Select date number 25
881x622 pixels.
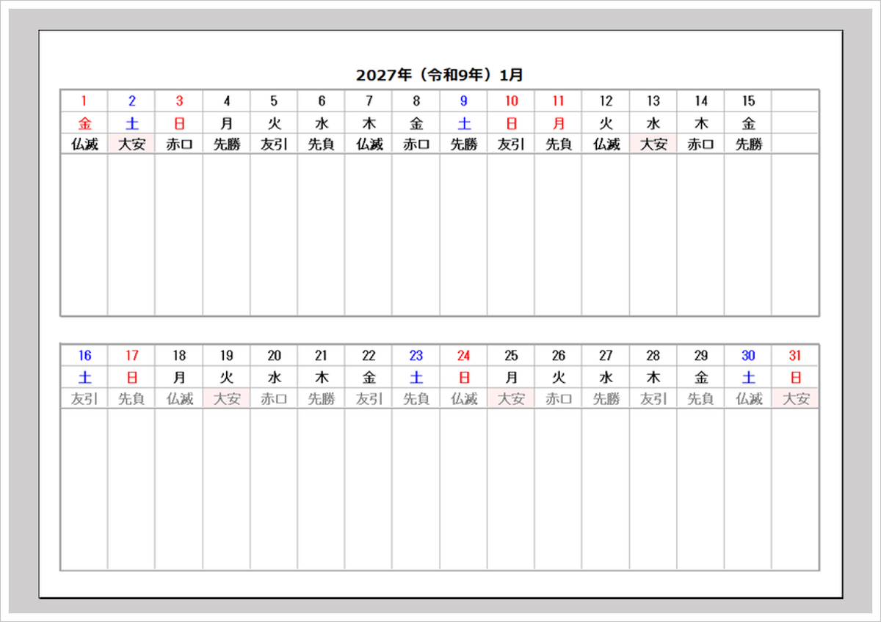(x=511, y=356)
